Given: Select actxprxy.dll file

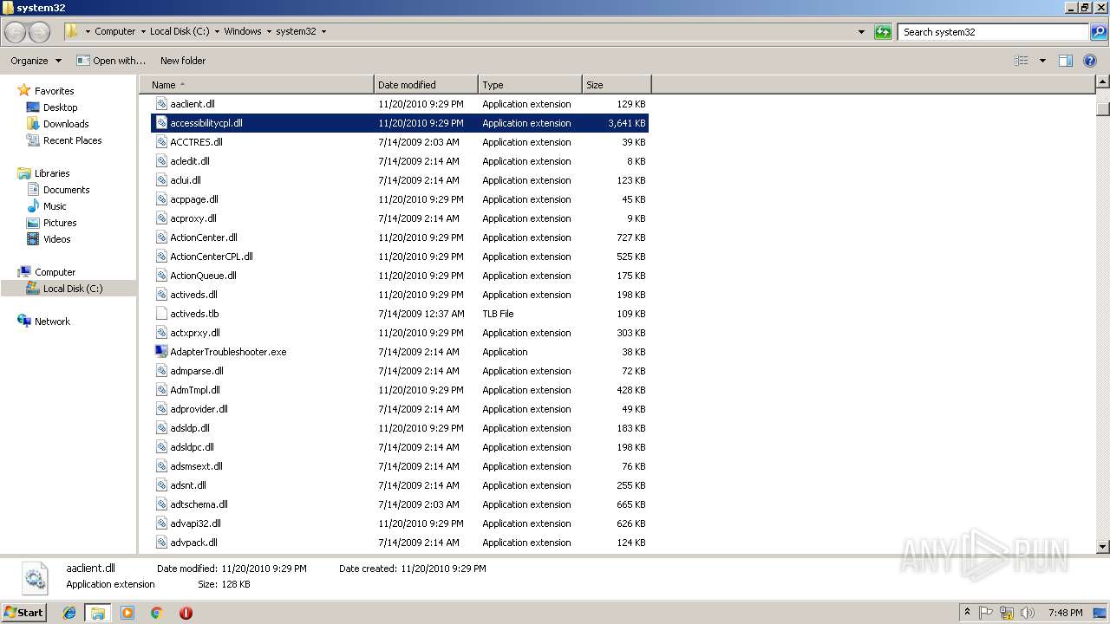Looking at the screenshot, I should [400, 333].
